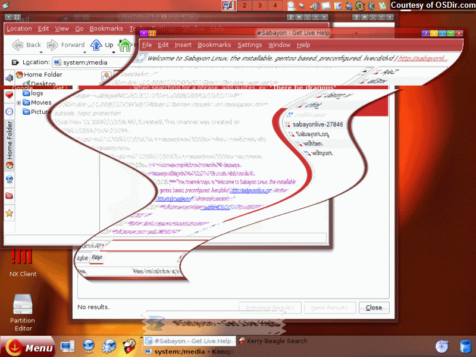Open the Edit menu in the #Sabayon chat window
Screen dimensions: 476x357
click(163, 45)
